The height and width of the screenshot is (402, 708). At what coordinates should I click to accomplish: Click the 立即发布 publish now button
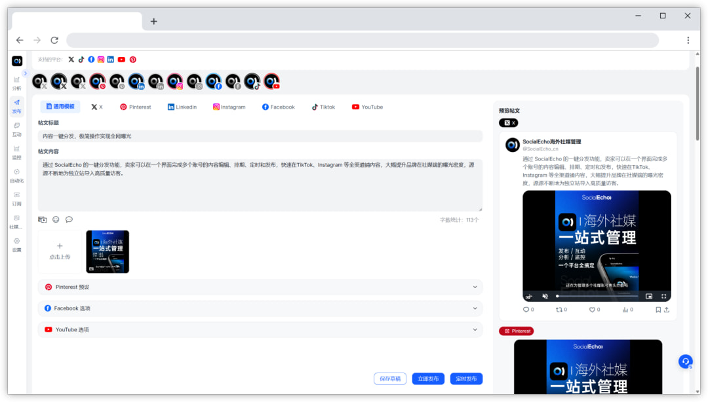[x=428, y=378]
